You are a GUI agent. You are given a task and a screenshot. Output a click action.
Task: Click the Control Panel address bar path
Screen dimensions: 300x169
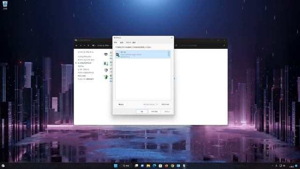pyautogui.click(x=103, y=46)
